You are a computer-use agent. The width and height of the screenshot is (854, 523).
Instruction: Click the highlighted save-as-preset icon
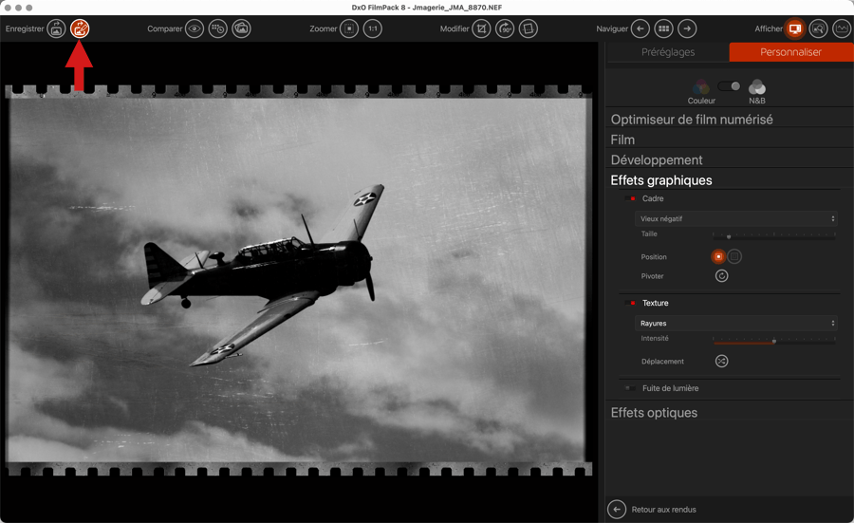80,28
